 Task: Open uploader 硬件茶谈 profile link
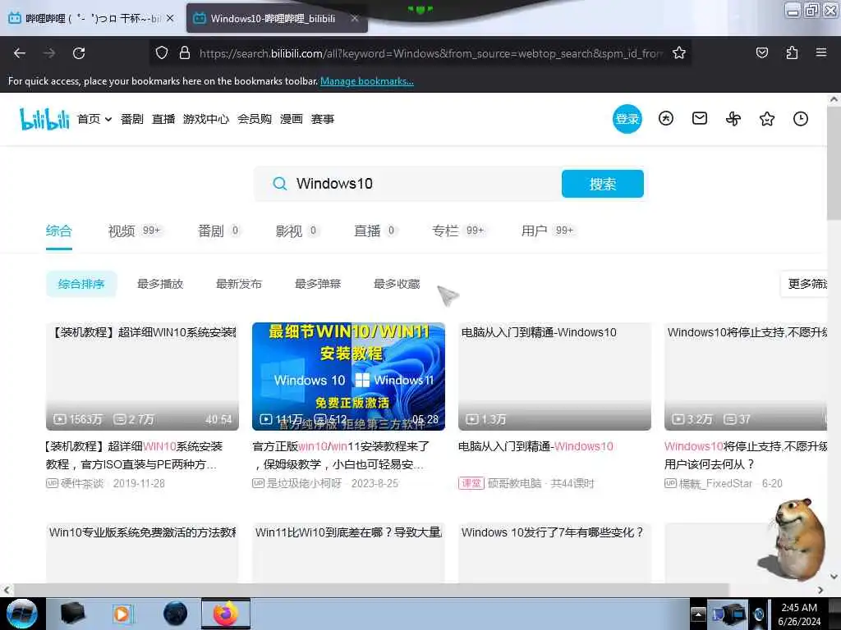click(x=81, y=483)
